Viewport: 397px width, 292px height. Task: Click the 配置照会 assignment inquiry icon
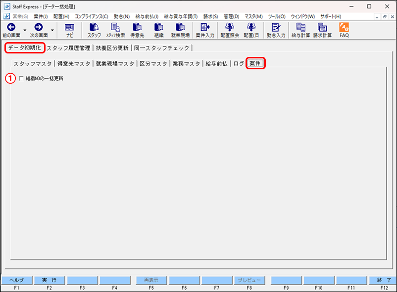click(229, 31)
